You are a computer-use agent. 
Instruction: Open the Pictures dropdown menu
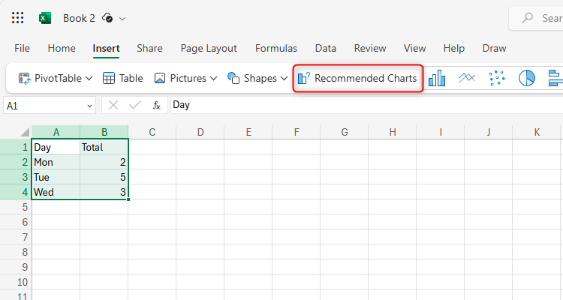click(x=213, y=78)
